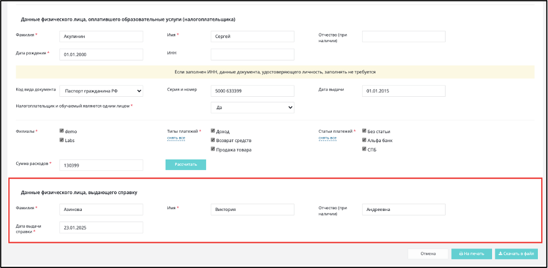Click the download icon on Скачать в файл
The height and width of the screenshot is (268, 548).
click(x=500, y=254)
